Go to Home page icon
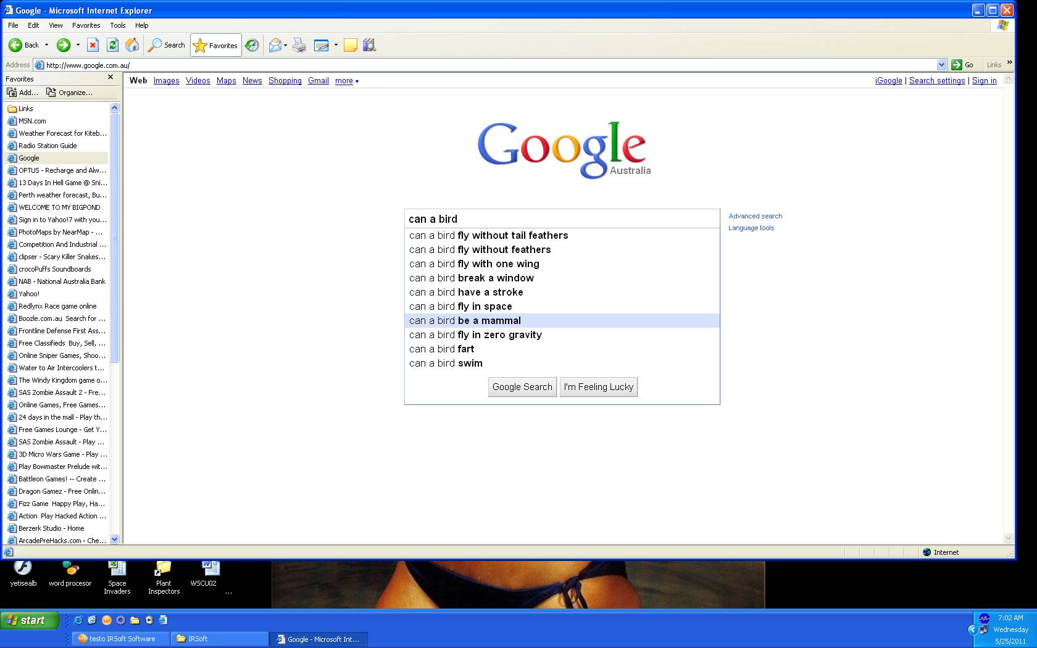Viewport: 1037px width, 648px height. (x=132, y=45)
